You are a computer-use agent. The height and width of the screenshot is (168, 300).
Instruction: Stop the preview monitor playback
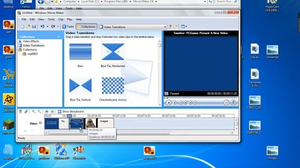(174, 103)
